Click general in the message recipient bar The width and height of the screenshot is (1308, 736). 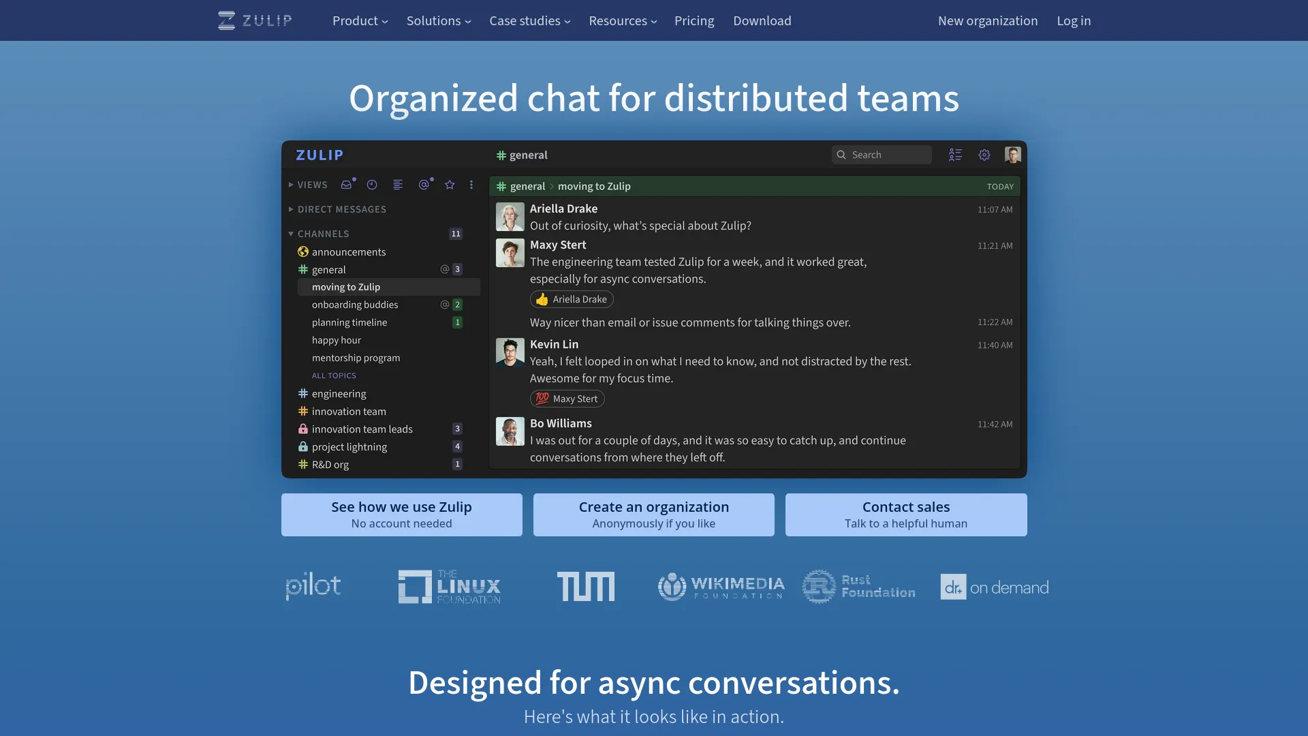pyautogui.click(x=527, y=187)
